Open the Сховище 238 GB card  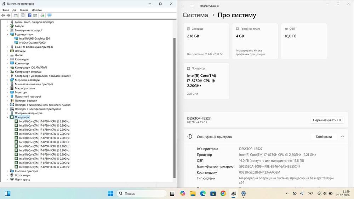click(206, 41)
